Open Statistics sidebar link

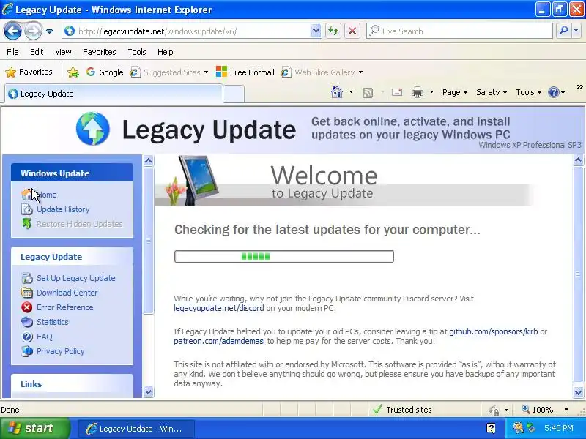53,322
